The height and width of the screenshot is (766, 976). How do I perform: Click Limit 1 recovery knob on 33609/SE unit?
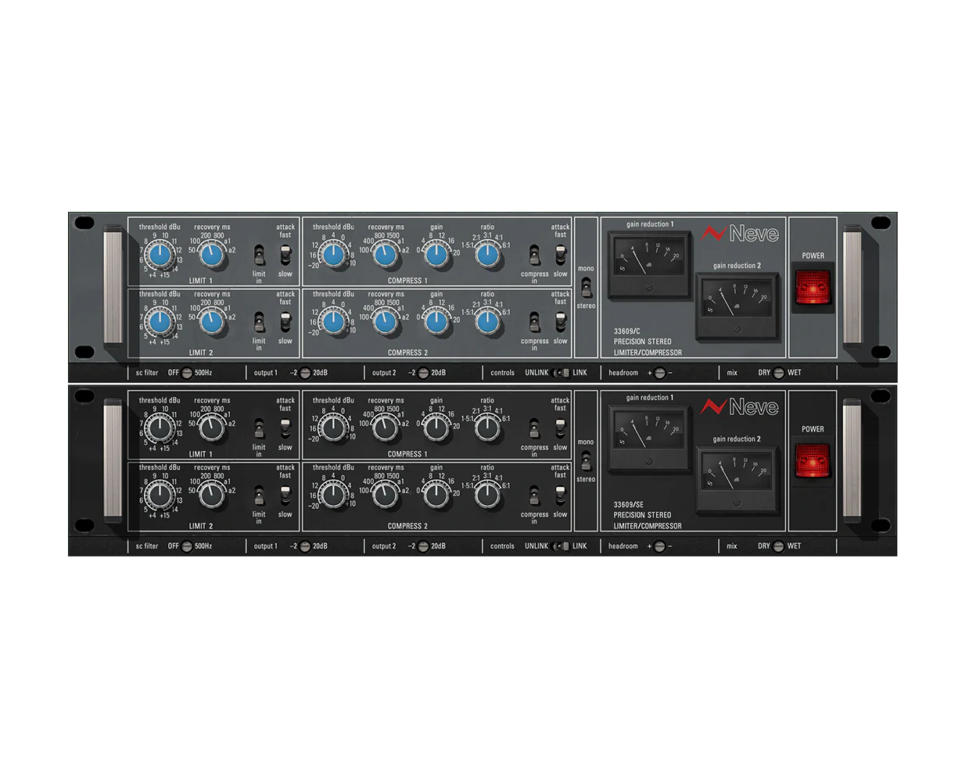coord(212,428)
